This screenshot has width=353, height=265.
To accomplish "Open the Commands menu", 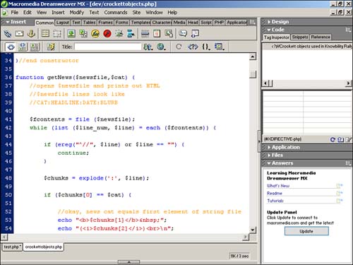I will tap(116, 12).
